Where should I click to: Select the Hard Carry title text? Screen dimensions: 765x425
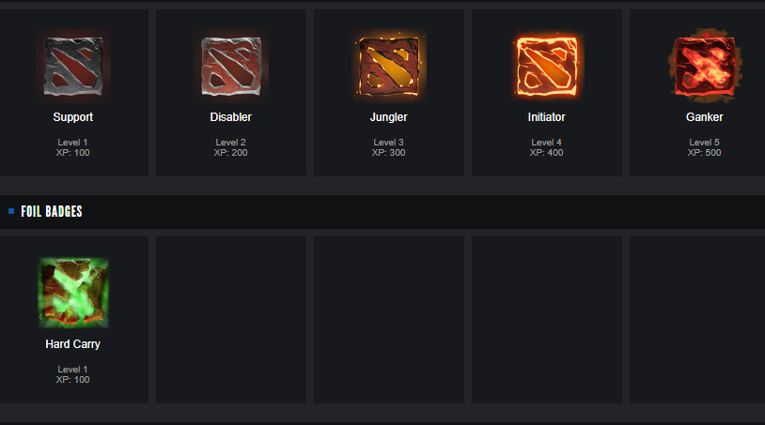(x=72, y=344)
